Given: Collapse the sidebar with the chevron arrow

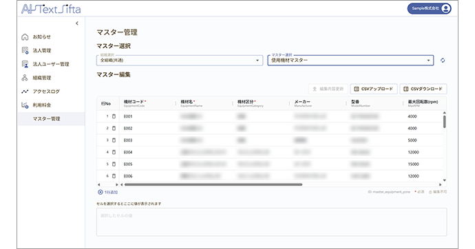Looking at the screenshot, I should pyautogui.click(x=77, y=23).
